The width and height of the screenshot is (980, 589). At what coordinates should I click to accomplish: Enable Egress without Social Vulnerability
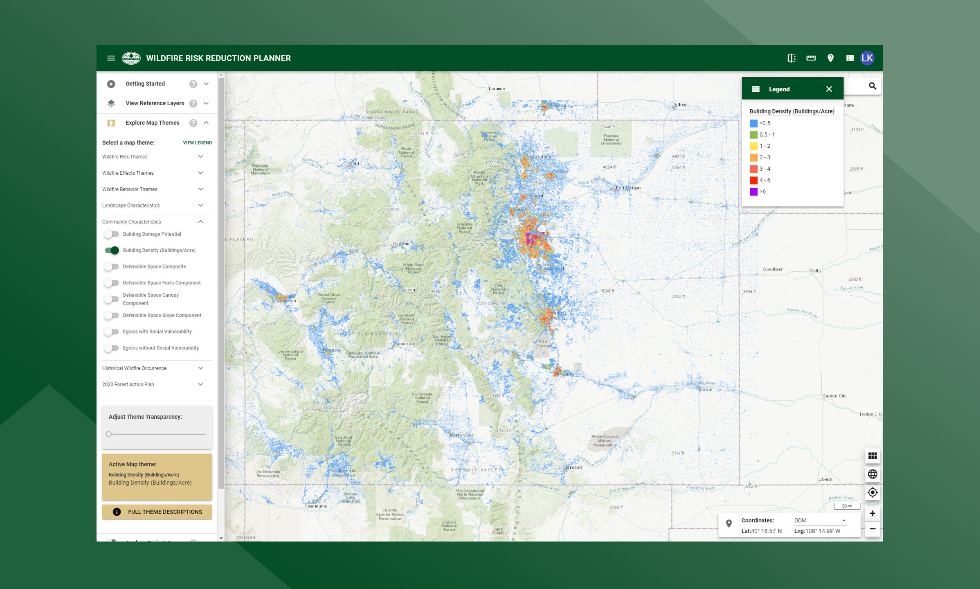click(x=111, y=348)
